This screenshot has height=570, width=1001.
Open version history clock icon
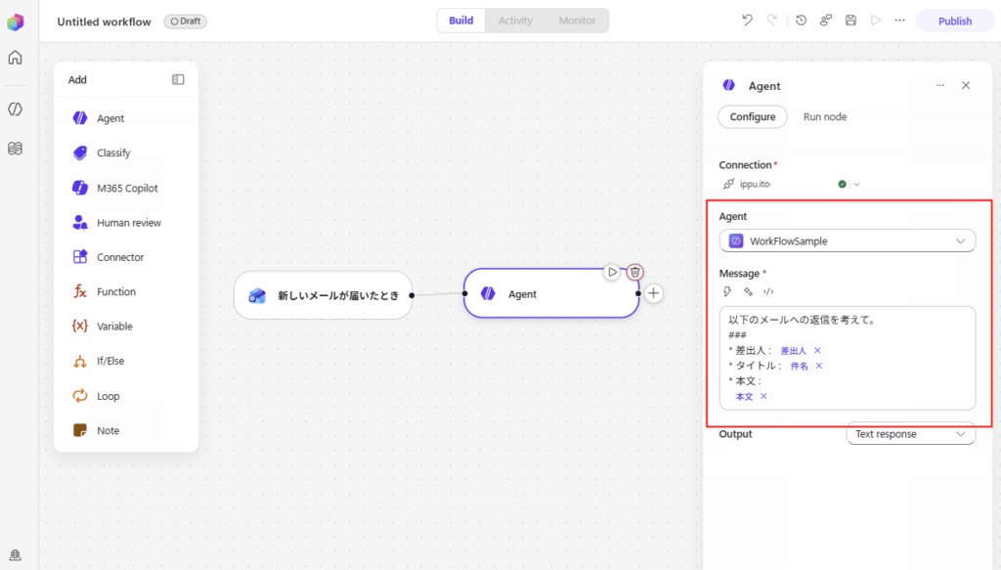point(801,21)
